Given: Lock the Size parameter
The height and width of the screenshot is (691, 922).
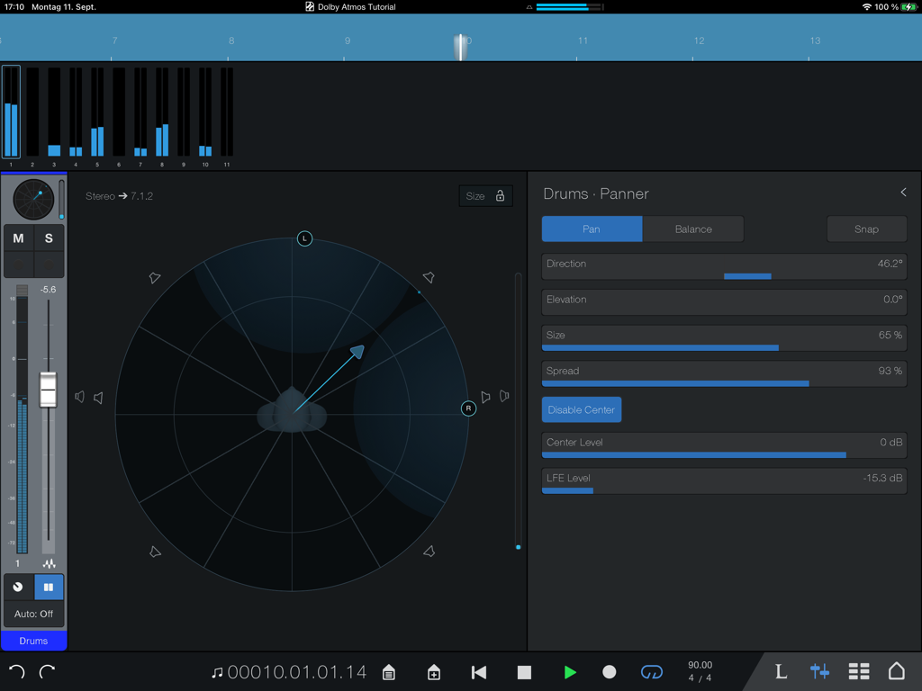Looking at the screenshot, I should (x=501, y=195).
